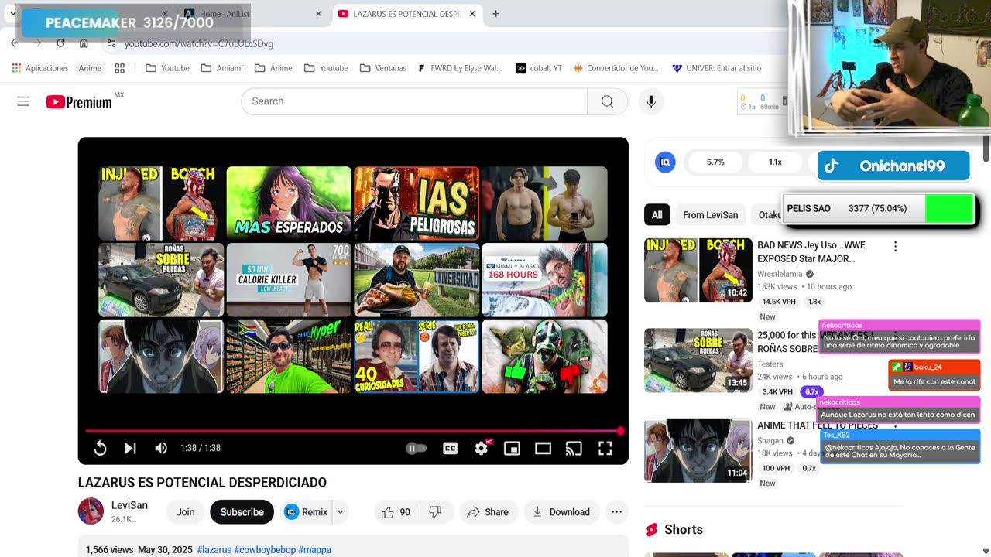This screenshot has height=557, width=991.
Task: Open the Anime bookmark
Action: pos(90,68)
